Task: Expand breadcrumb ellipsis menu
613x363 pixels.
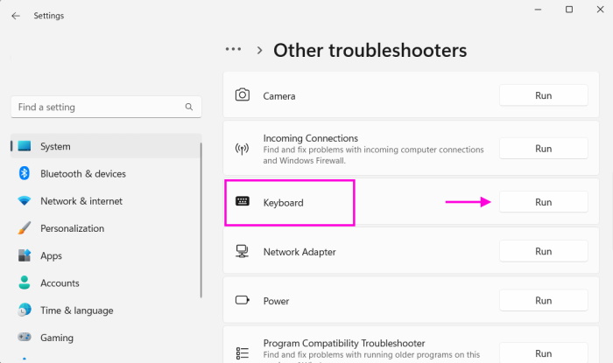Action: click(233, 50)
